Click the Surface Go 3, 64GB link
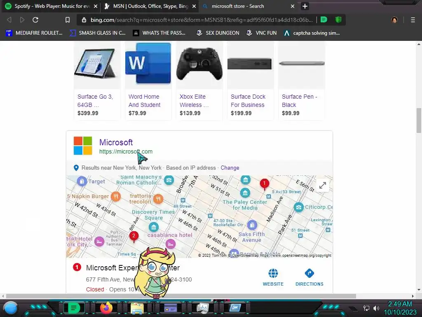This screenshot has width=422, height=317. click(x=95, y=101)
